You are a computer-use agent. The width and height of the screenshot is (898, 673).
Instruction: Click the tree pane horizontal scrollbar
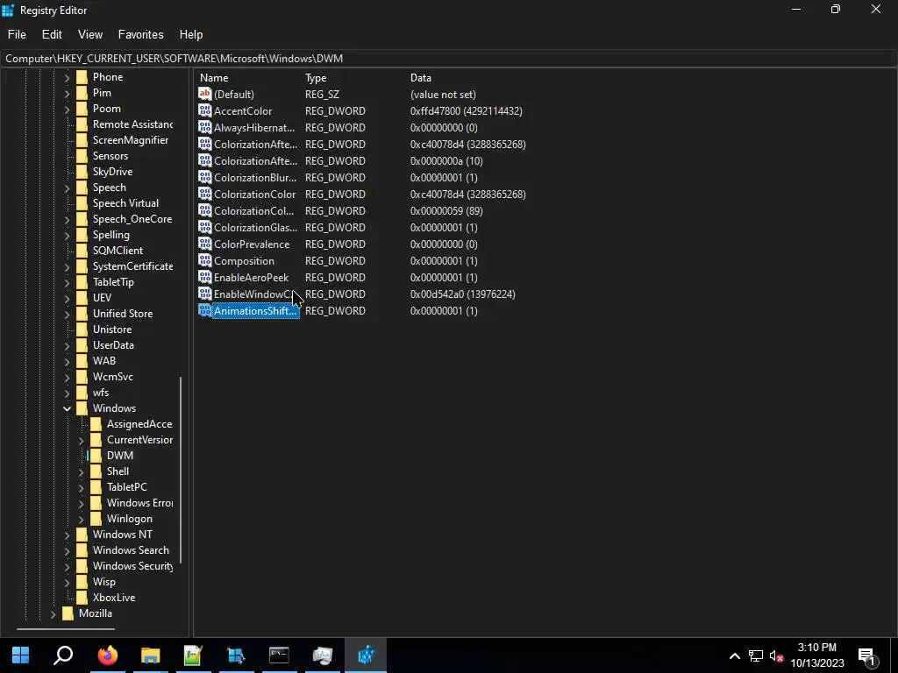(65, 629)
